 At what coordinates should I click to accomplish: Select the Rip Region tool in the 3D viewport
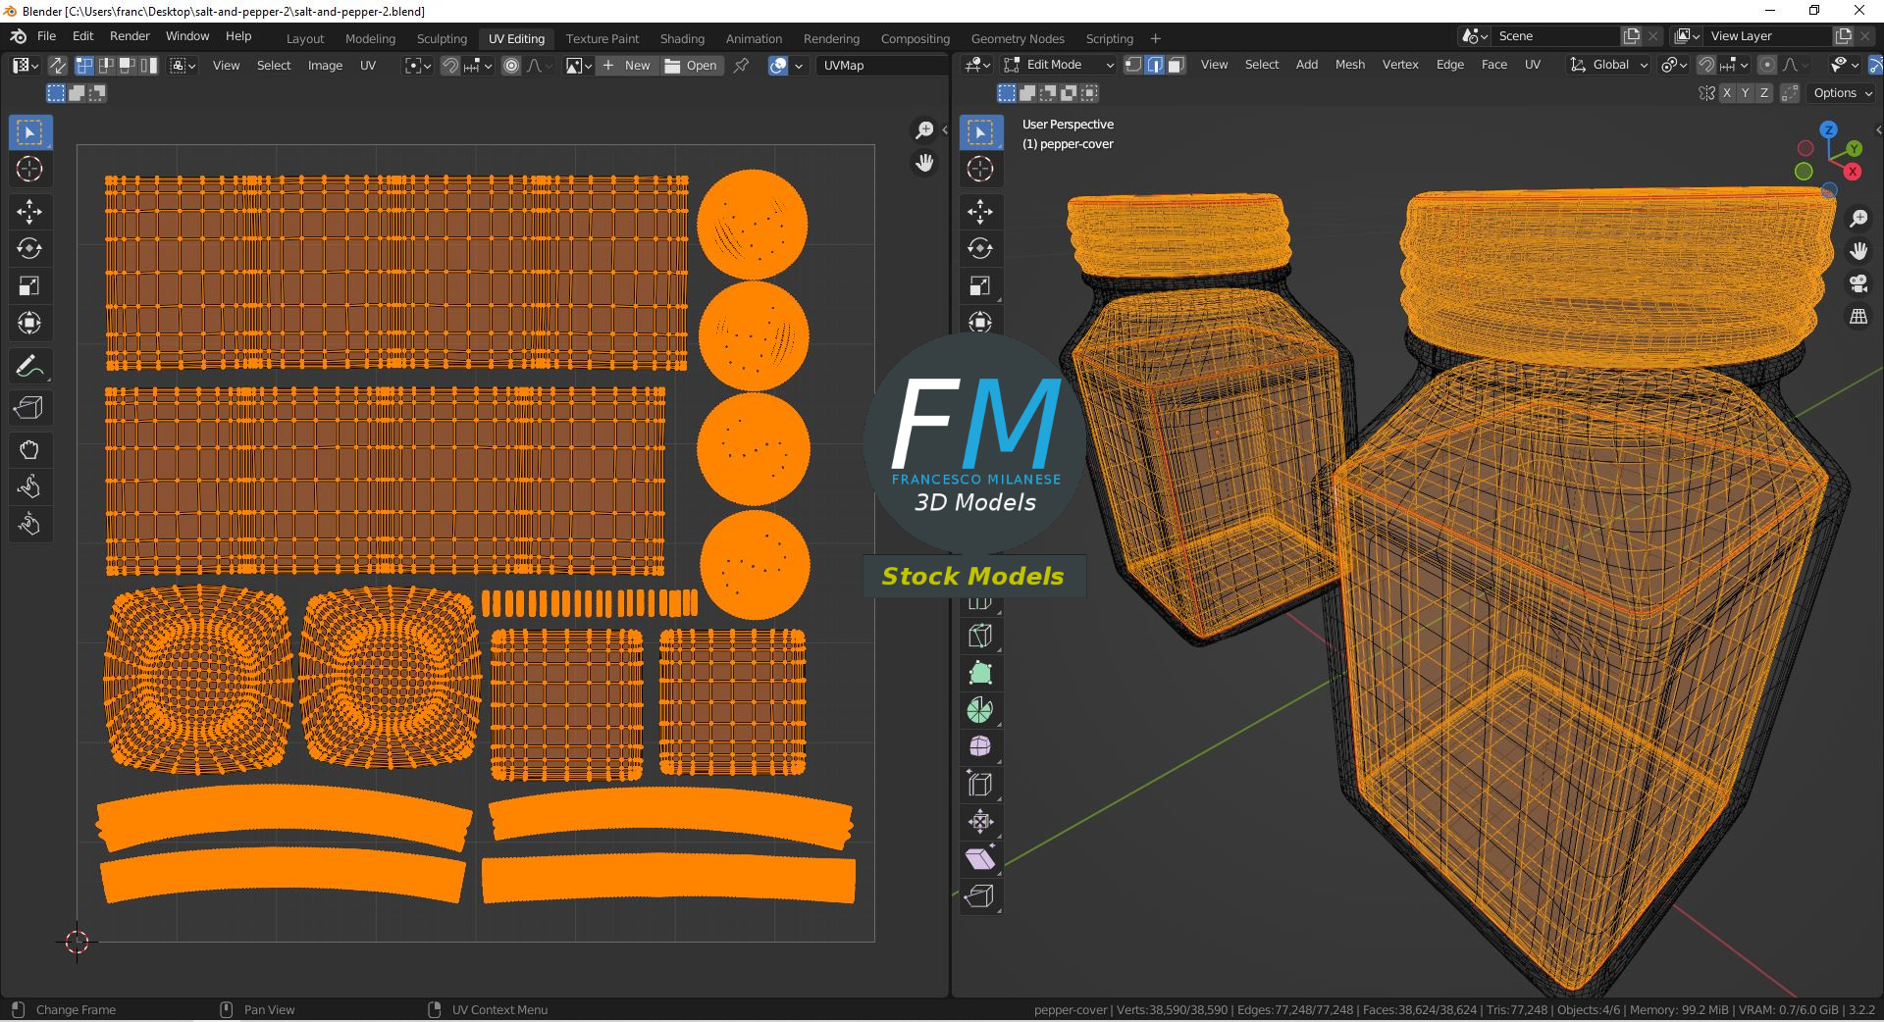[x=980, y=896]
